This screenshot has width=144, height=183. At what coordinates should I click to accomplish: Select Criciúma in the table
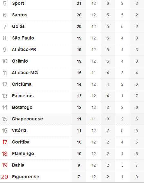(22, 84)
